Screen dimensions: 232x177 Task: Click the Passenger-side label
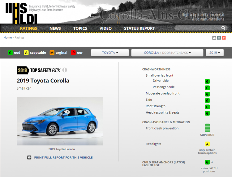pyautogui.click(x=164, y=87)
